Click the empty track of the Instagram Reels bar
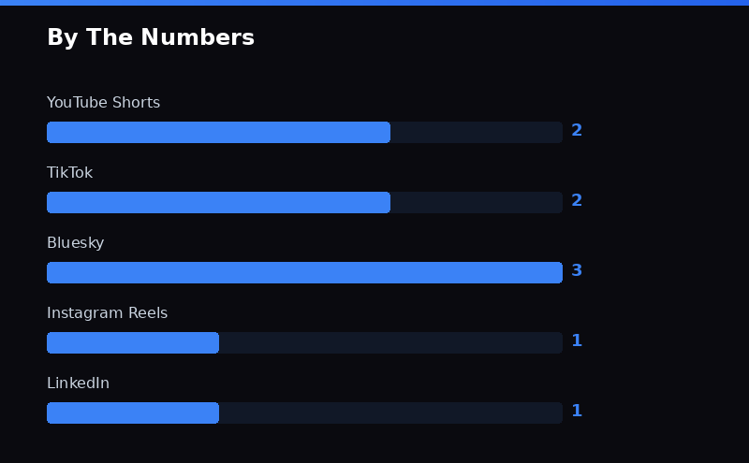The image size is (749, 463). 390,342
